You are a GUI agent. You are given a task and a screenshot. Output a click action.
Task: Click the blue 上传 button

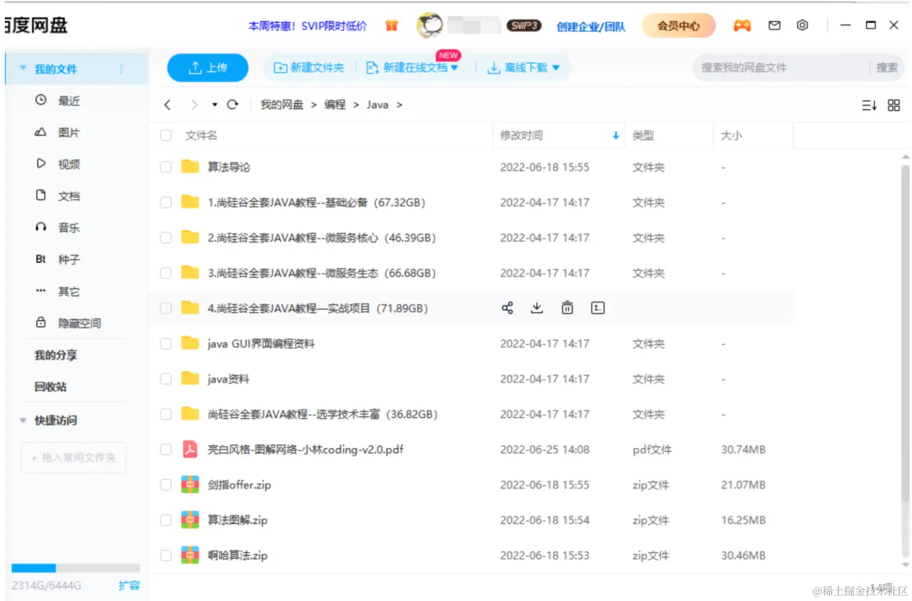pyautogui.click(x=208, y=68)
